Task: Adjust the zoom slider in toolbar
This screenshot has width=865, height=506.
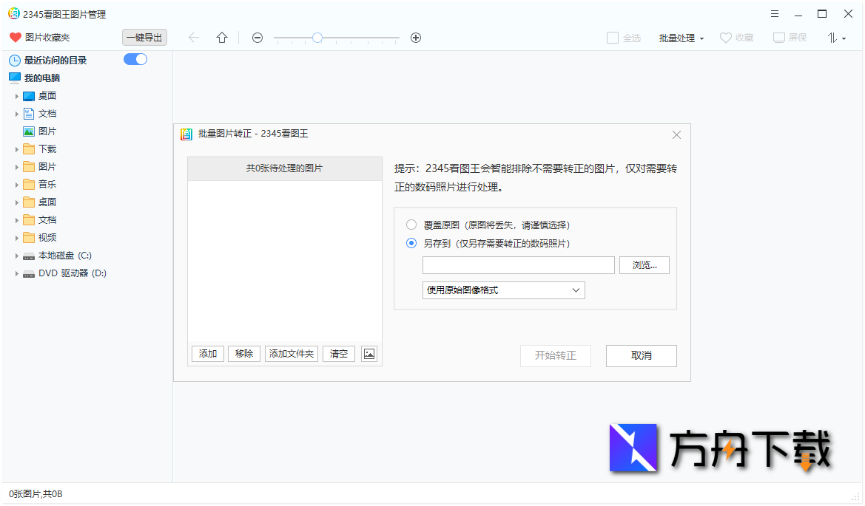Action: [317, 38]
